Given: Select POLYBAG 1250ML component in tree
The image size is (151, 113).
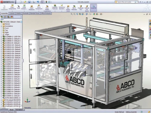Looking at the screenshot, I should [x=12, y=98].
